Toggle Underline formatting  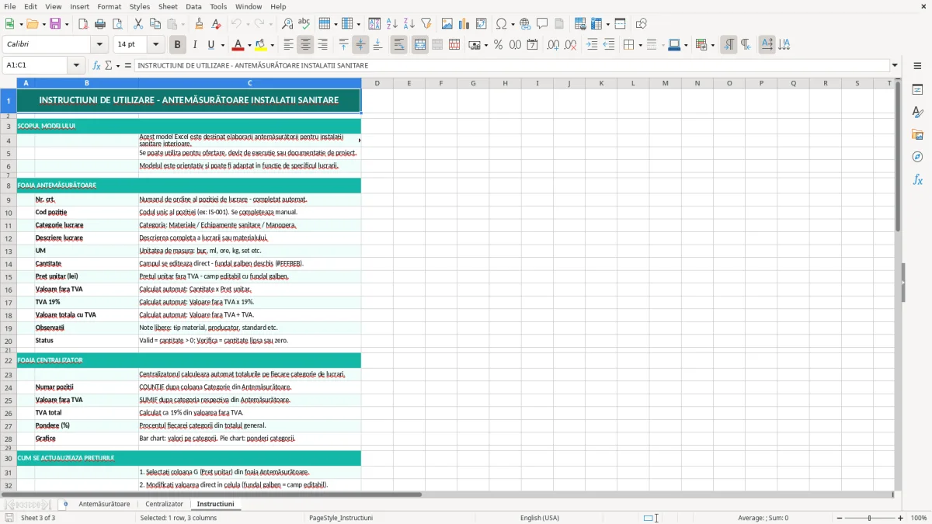[210, 45]
